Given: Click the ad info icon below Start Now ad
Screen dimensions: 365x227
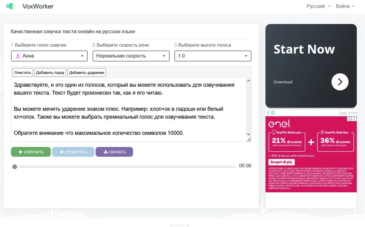Looking at the screenshot, I should coord(273,113).
